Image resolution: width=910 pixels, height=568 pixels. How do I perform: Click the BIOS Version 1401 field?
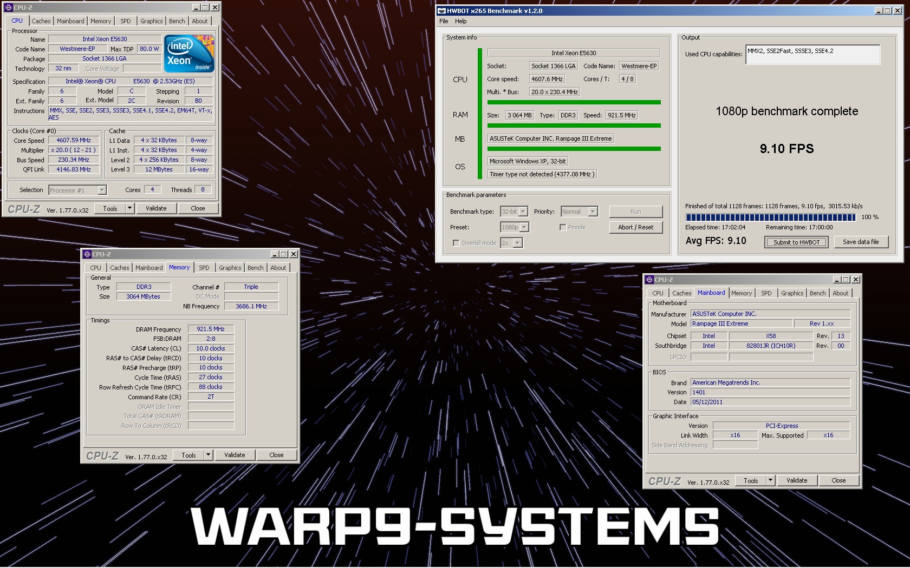770,392
